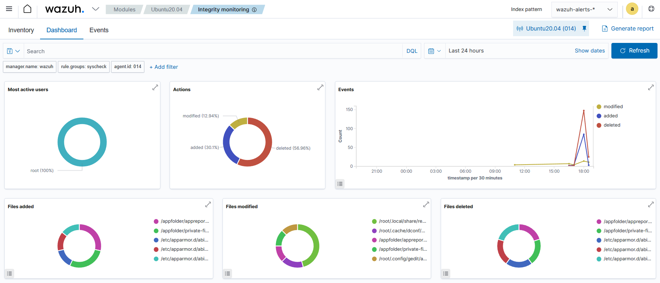
Task: Unpin the Ubuntu20.04 (014) agent
Action: point(584,28)
